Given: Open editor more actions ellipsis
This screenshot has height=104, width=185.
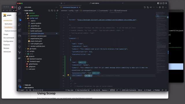Looking at the screenshot, I should [x=166, y=7].
